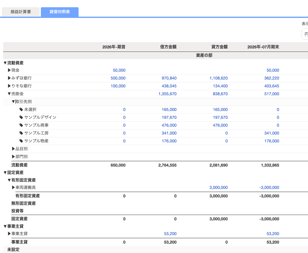The image size is (308, 253).
Task: Expand the 品目別 breakdown
Action: 13,149
